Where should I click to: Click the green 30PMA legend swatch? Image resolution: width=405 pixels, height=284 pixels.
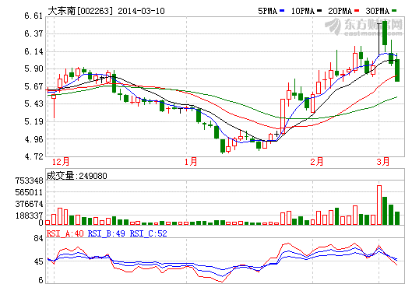point(394,11)
